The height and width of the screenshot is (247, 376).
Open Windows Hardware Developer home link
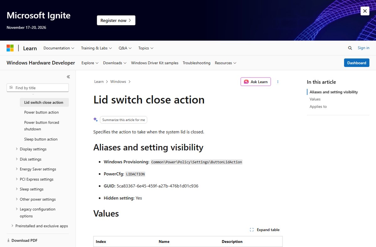point(41,63)
